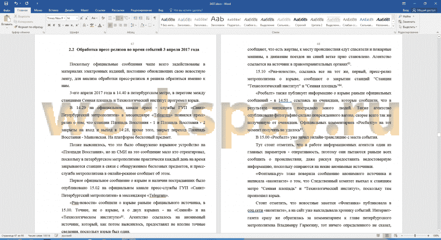Viewport: 441px width, 240px height.
Task: Apply the font color red A
Action: (100, 25)
